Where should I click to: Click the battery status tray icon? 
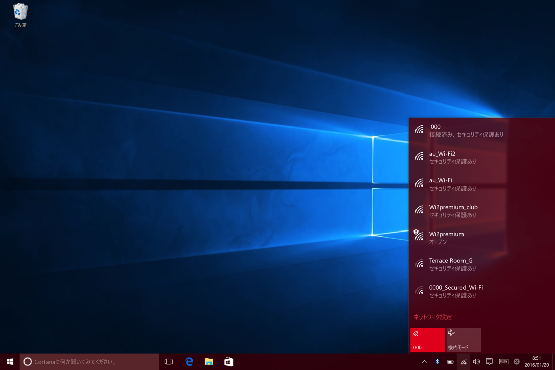pos(450,362)
